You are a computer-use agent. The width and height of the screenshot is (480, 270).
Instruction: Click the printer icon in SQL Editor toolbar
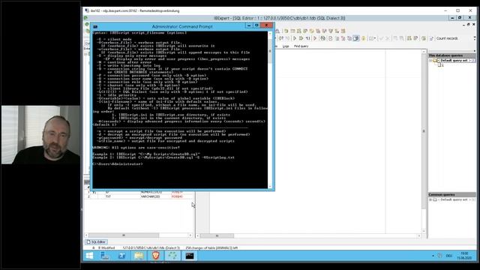[322, 38]
